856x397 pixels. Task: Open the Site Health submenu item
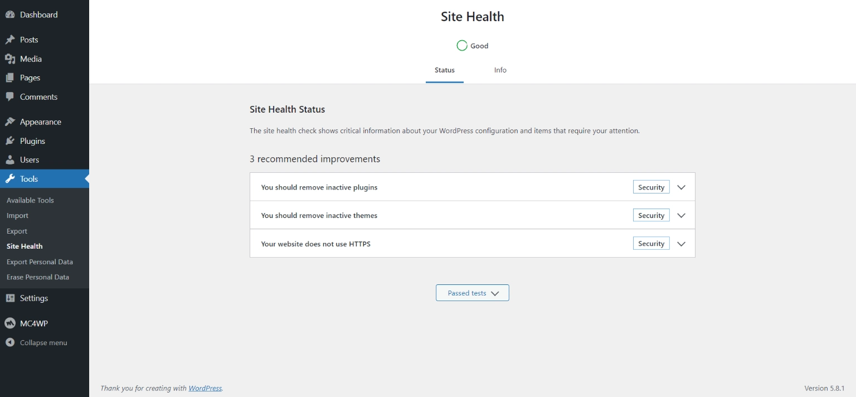click(x=25, y=246)
